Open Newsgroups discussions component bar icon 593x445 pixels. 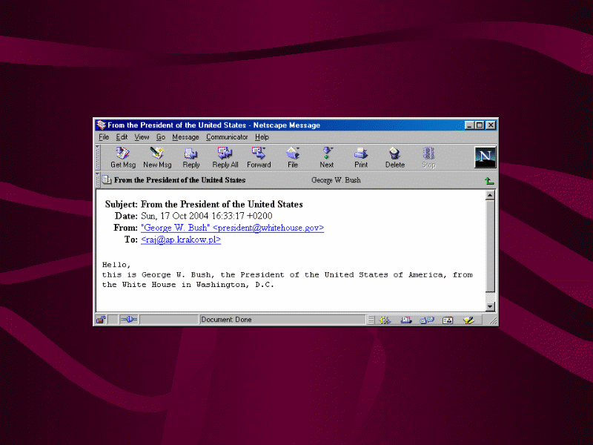click(x=427, y=320)
